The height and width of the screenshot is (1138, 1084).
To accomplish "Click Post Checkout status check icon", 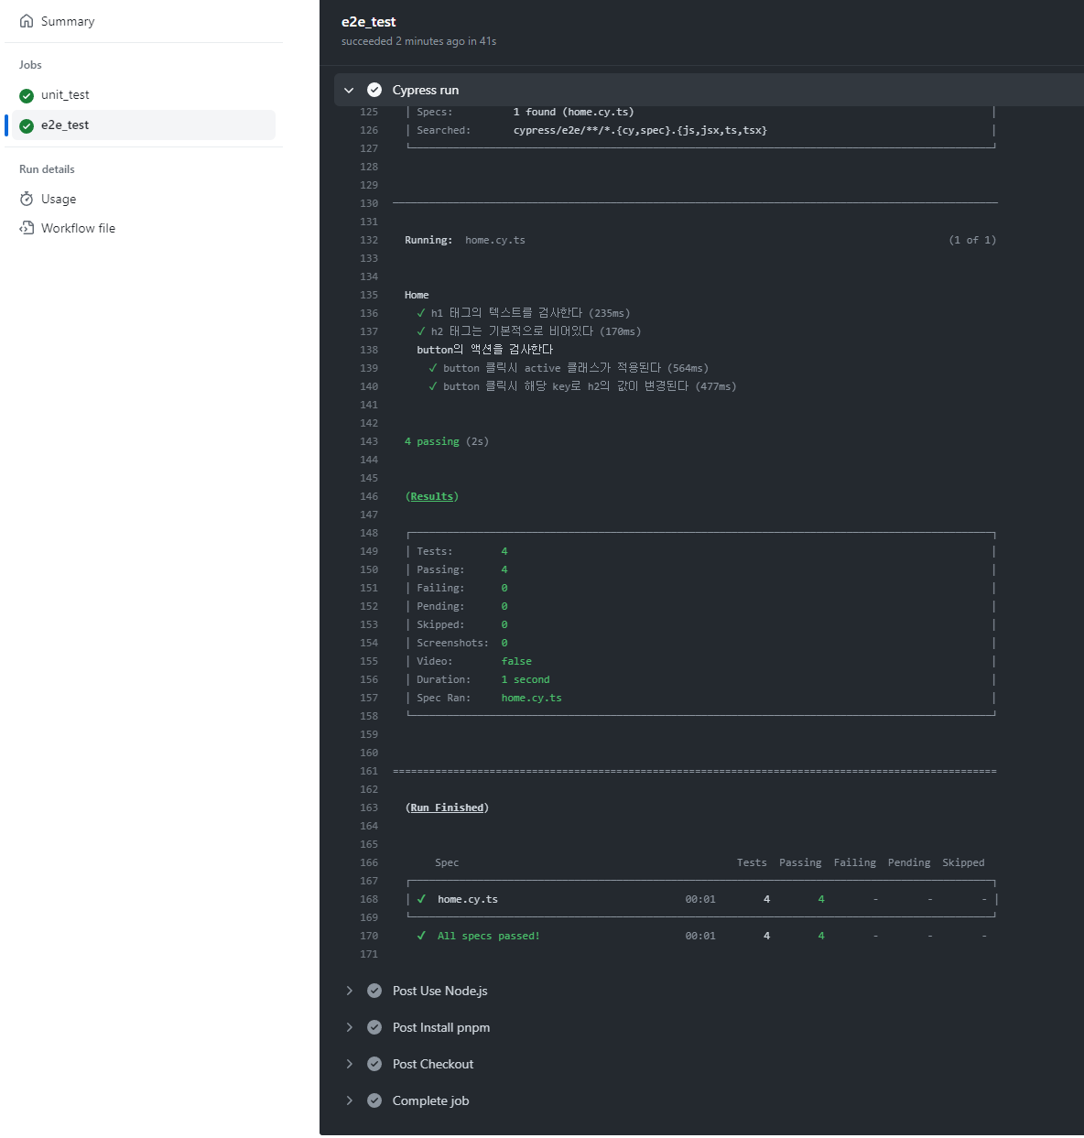I will [374, 1064].
